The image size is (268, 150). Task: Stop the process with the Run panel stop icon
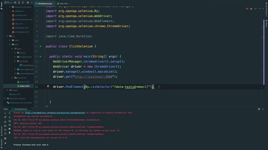5,122
